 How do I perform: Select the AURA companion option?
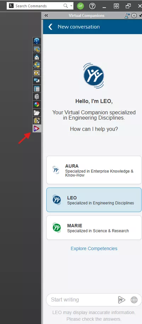(94, 170)
